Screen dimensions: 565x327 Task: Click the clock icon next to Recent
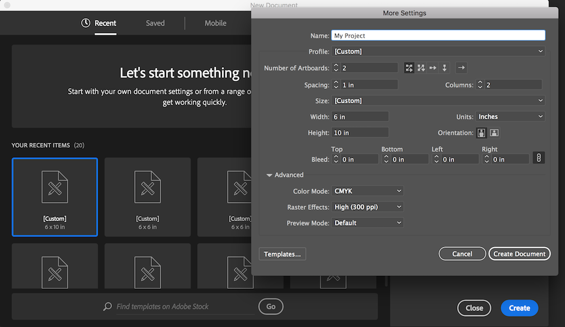86,23
